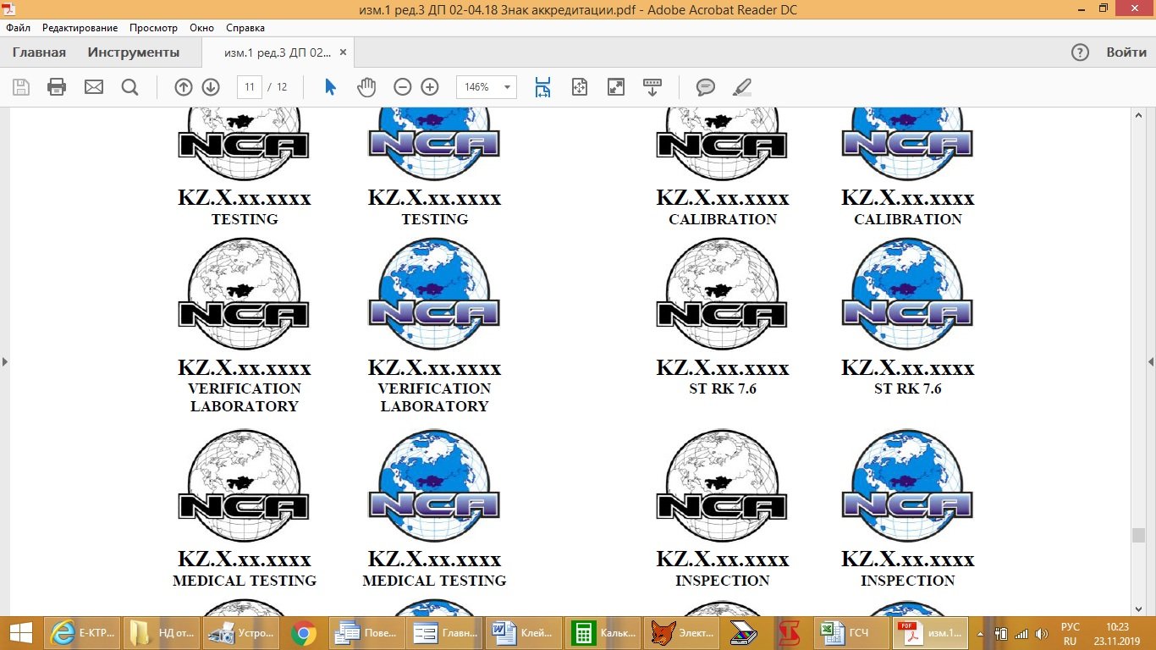Expand the left navigation pane arrow

point(5,362)
